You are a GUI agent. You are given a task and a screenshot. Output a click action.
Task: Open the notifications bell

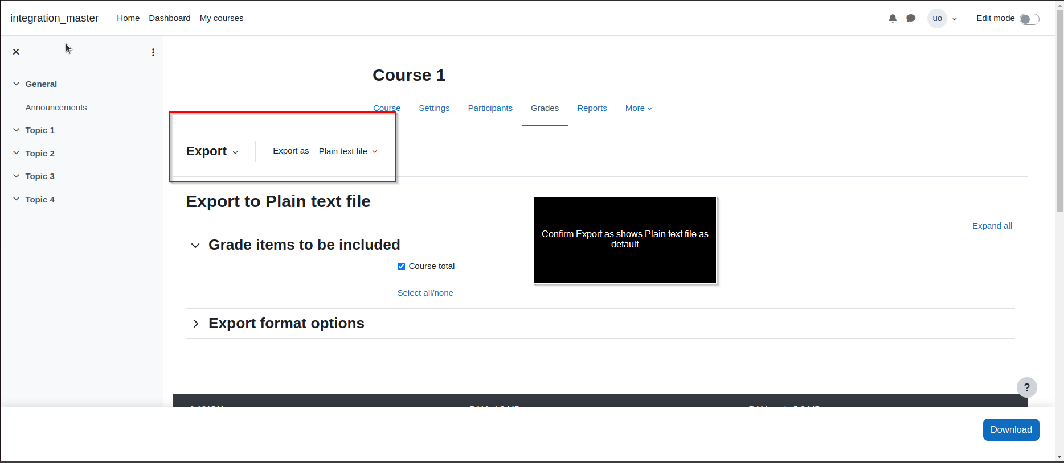point(893,18)
